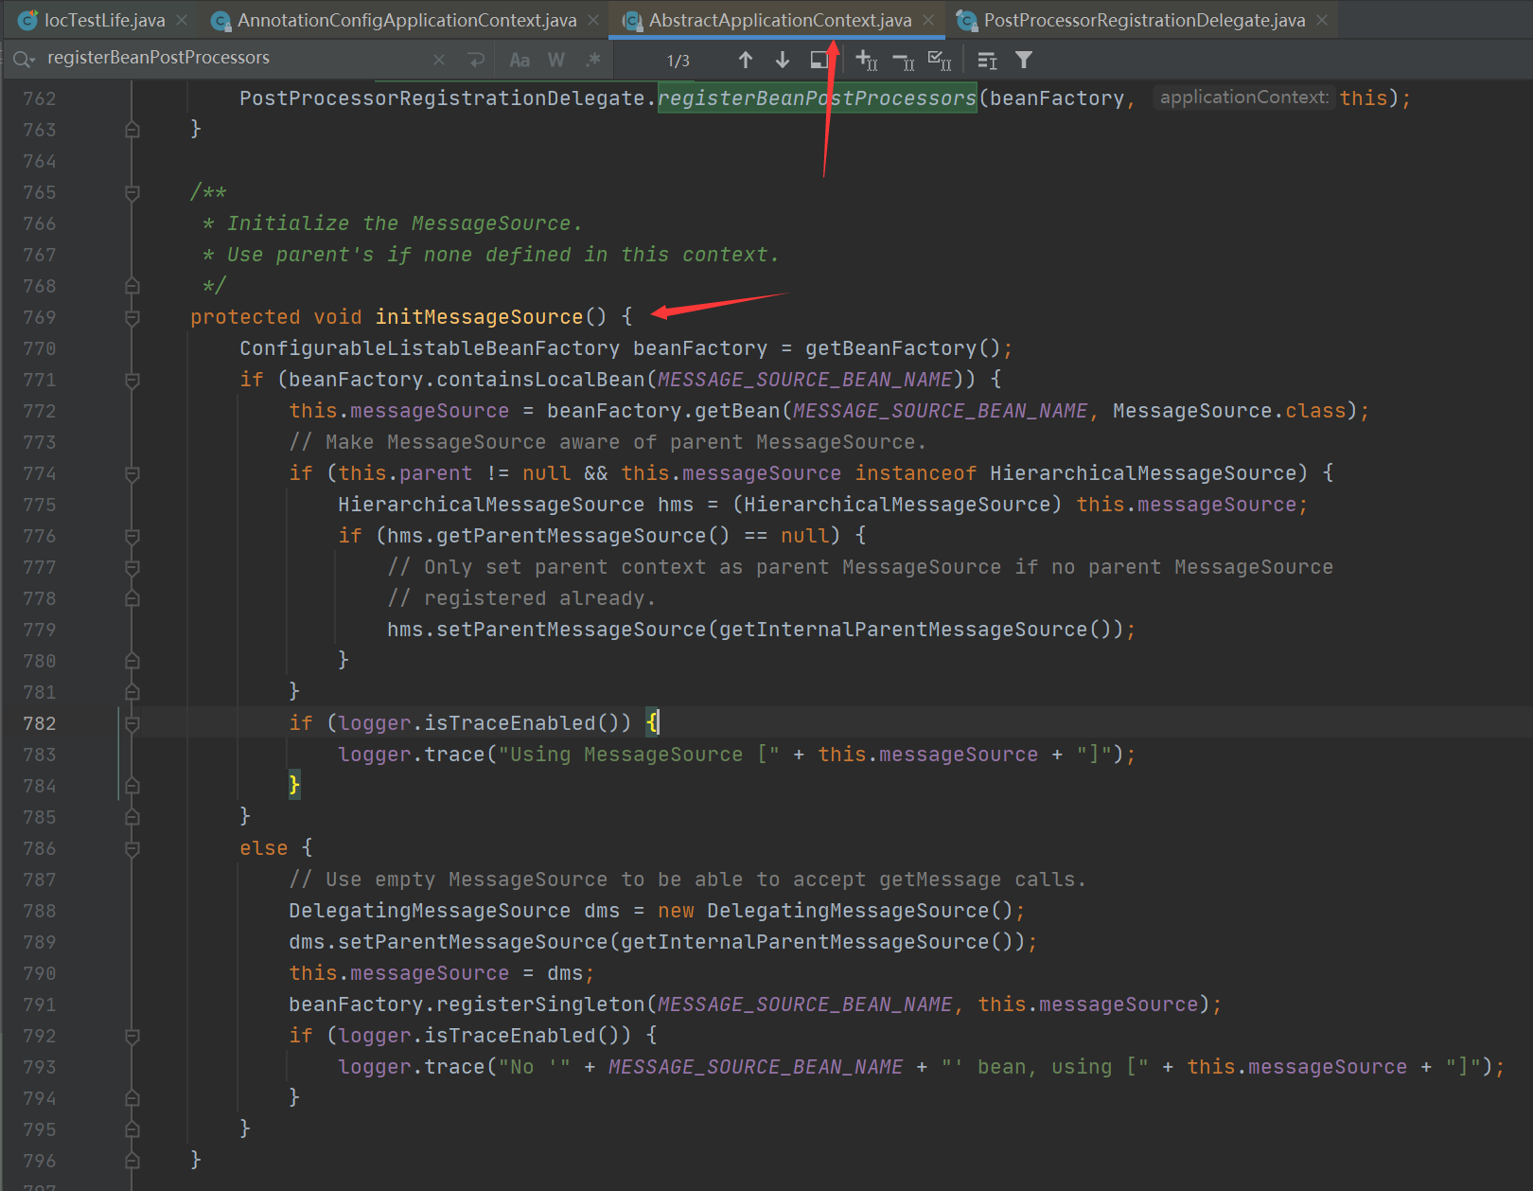The image size is (1533, 1191).
Task: Click getBeanFactory() on line 770
Action: (903, 348)
